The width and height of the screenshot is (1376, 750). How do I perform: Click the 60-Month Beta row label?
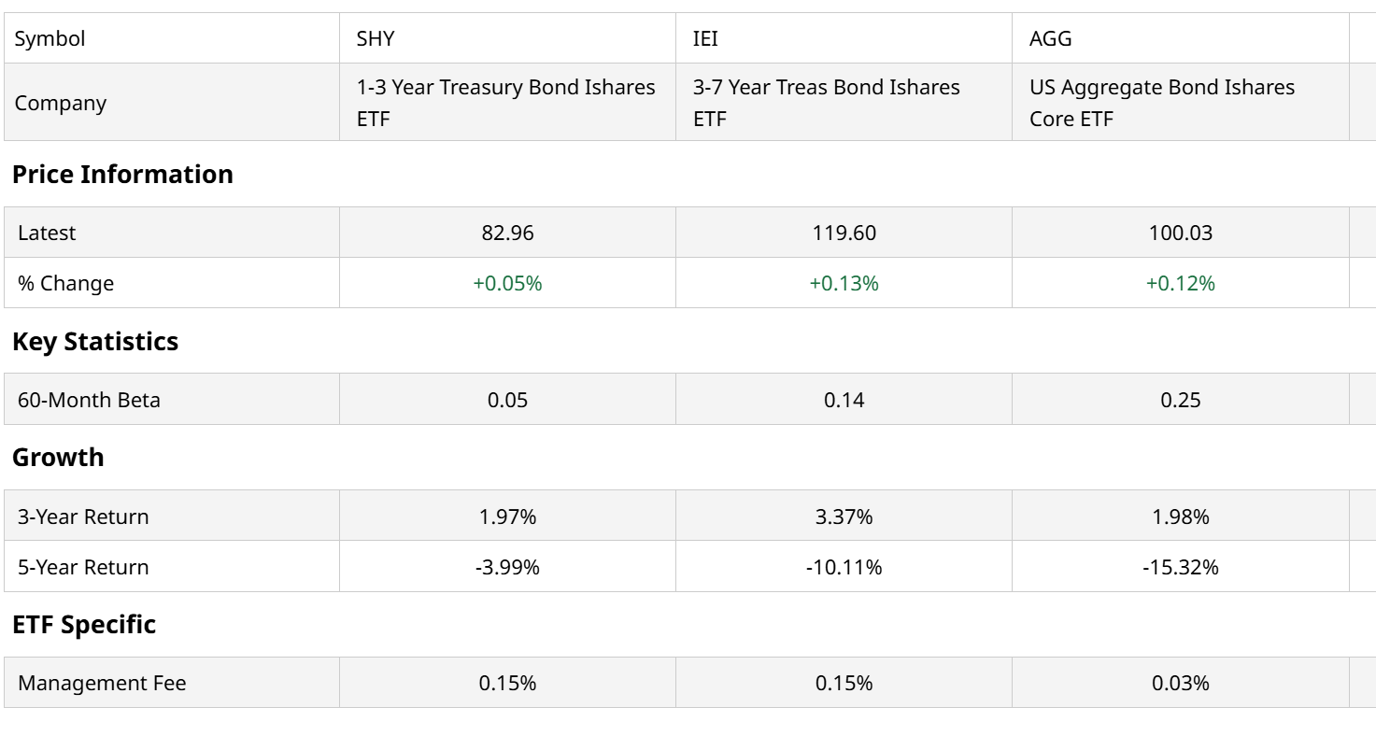(89, 400)
